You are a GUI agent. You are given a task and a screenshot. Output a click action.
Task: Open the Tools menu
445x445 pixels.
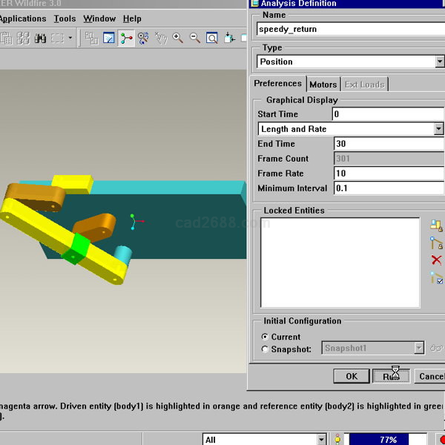click(65, 19)
